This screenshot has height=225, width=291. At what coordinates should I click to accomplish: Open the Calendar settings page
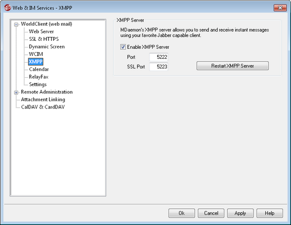[39, 69]
